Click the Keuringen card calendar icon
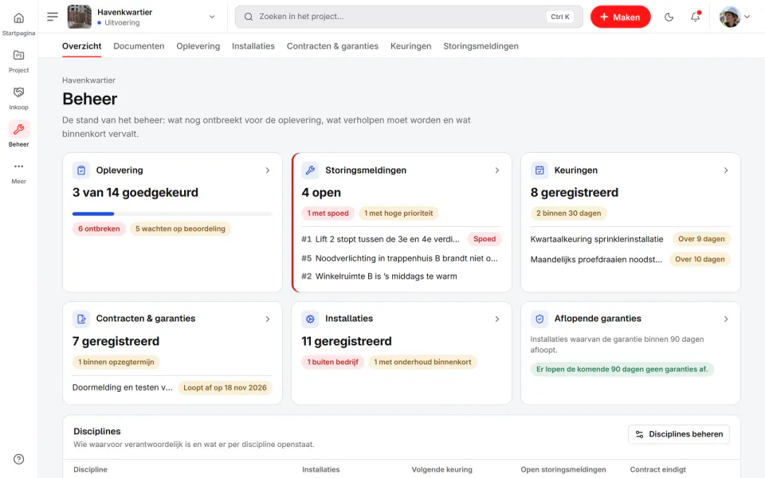765x478 pixels. pyautogui.click(x=539, y=170)
